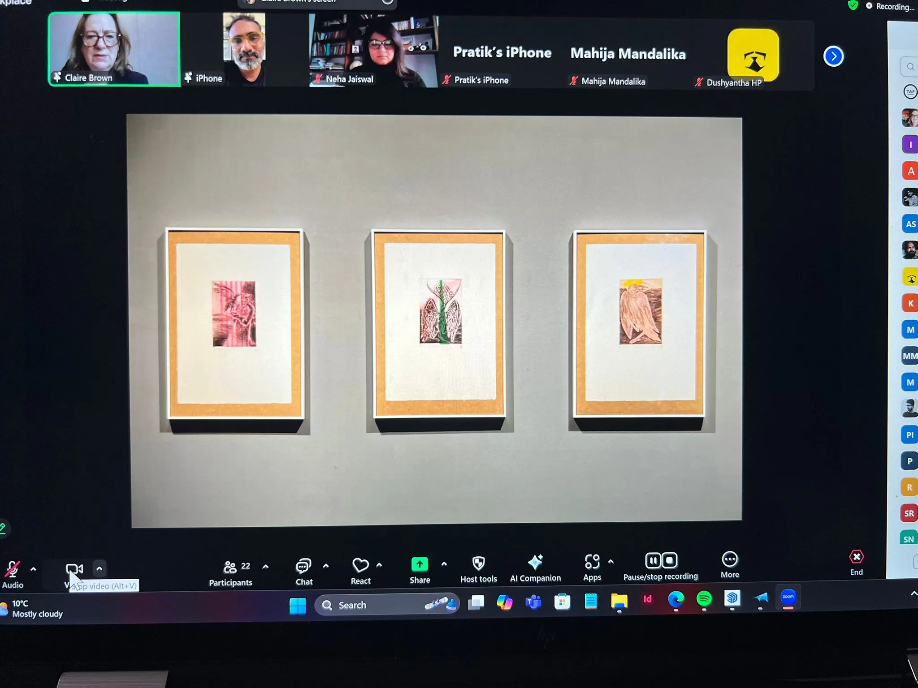918x688 pixels.
Task: Click the More options ellipsis icon
Action: click(730, 559)
